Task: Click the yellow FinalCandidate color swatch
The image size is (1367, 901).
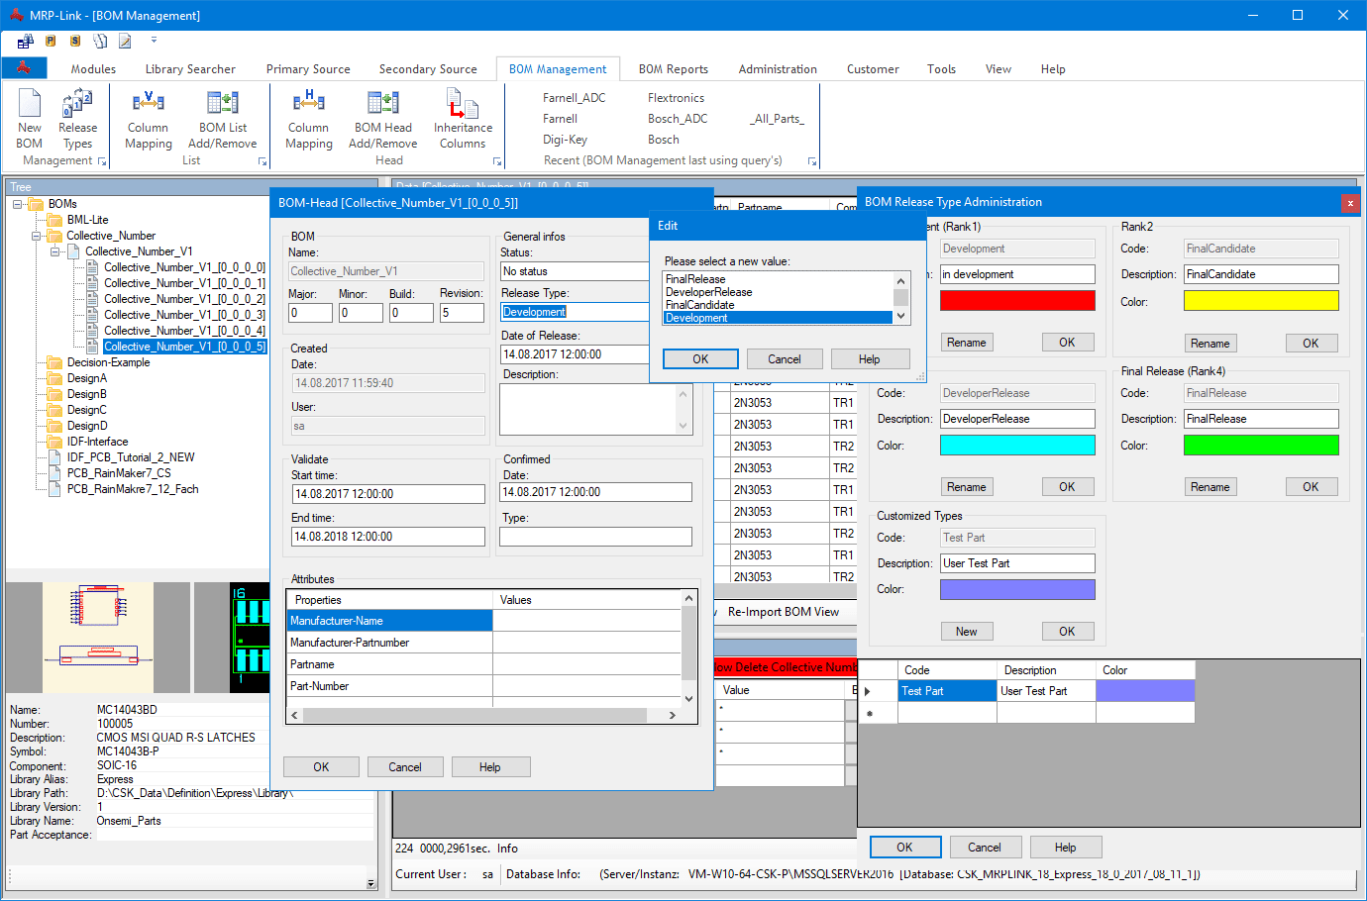Action: pyautogui.click(x=1261, y=300)
